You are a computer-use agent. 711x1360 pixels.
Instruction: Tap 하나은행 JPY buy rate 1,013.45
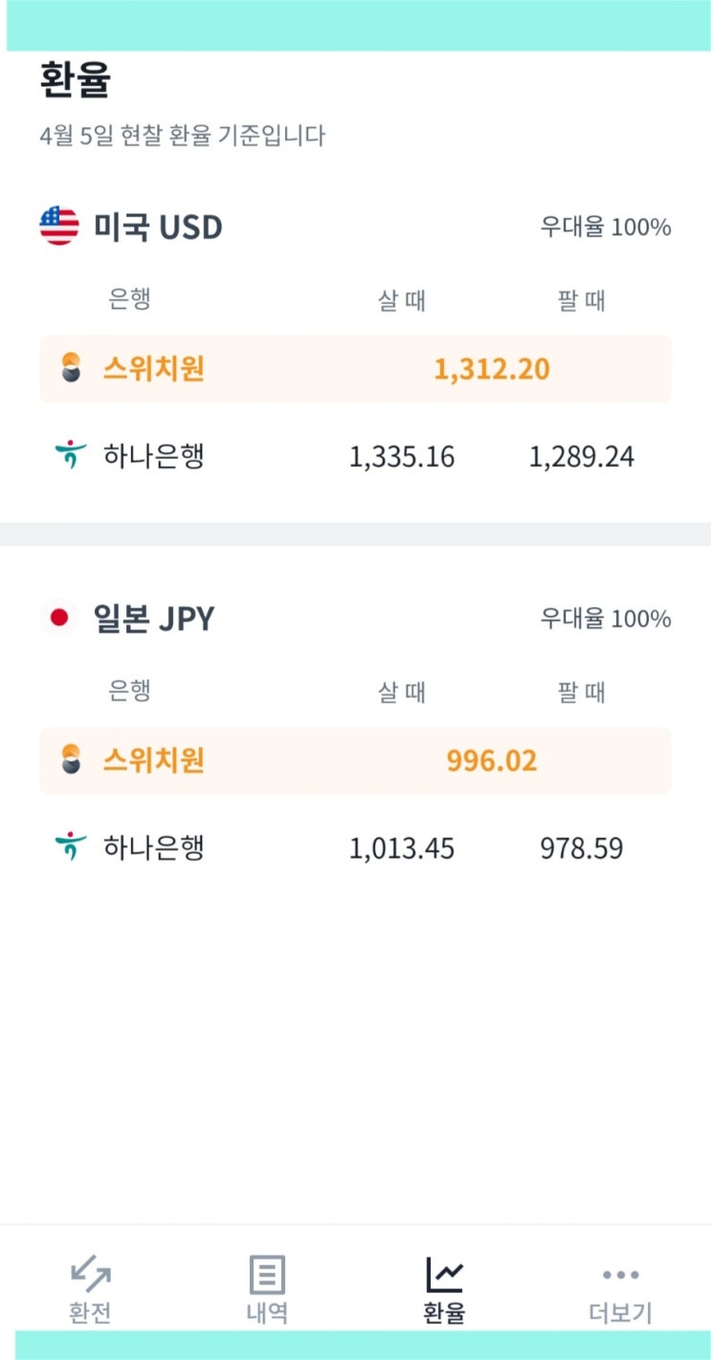coord(402,848)
